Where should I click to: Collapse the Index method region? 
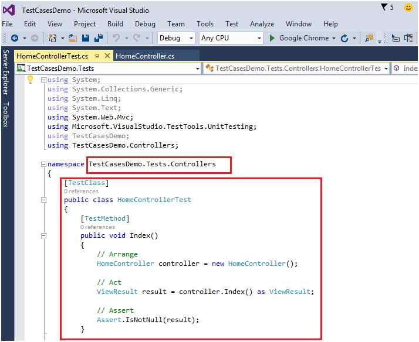click(43, 235)
